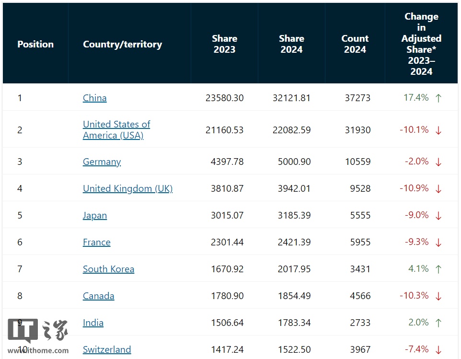Click the Position column header

[x=35, y=44]
